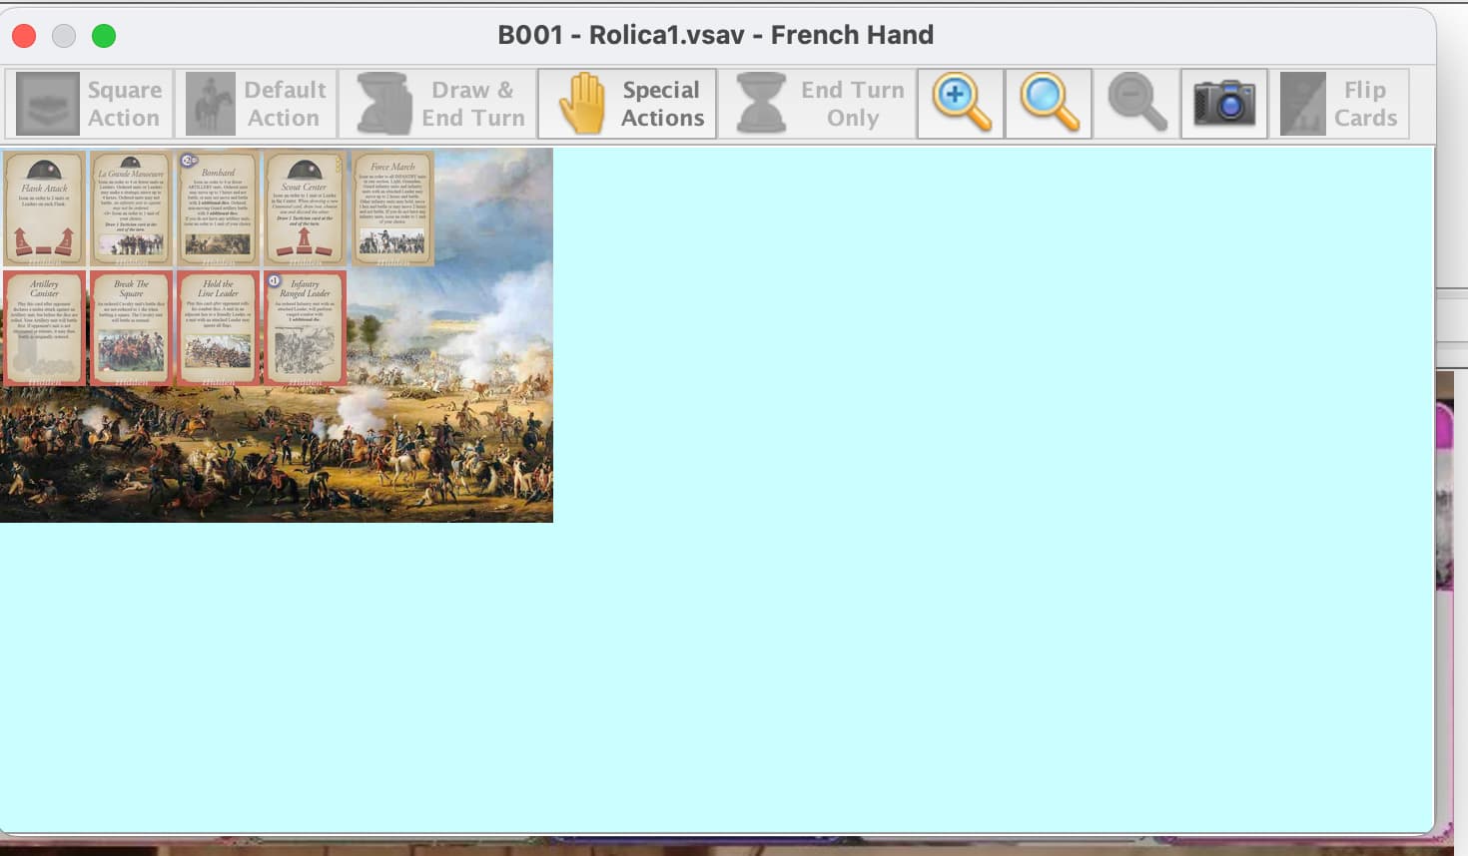Select the Bombard card
1468x856 pixels.
218,209
